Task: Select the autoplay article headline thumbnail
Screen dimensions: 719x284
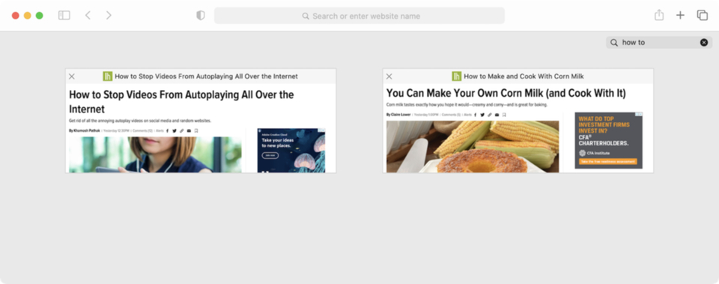Action: (x=181, y=102)
